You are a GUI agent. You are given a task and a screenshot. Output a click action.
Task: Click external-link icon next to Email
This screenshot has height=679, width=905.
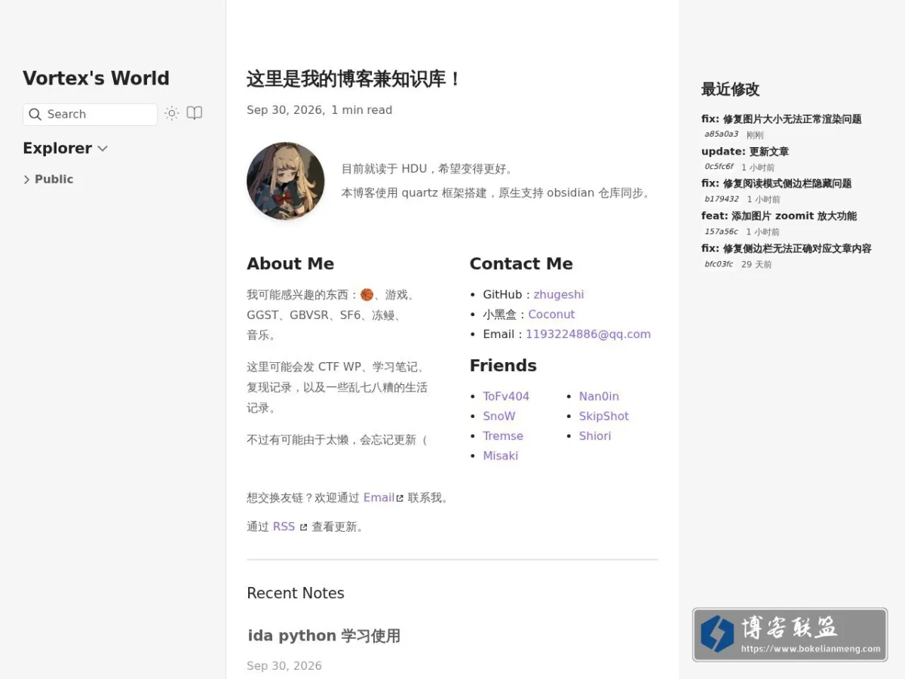[x=400, y=498]
